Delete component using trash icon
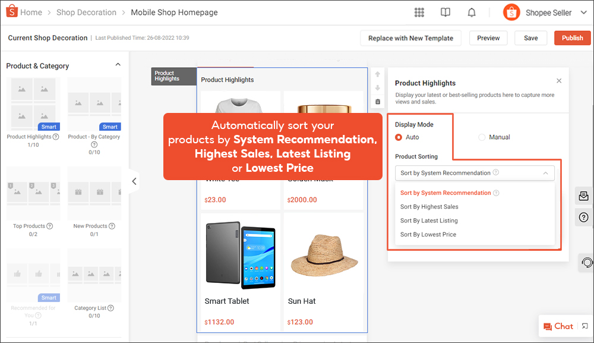Image resolution: width=594 pixels, height=343 pixels. pyautogui.click(x=378, y=102)
